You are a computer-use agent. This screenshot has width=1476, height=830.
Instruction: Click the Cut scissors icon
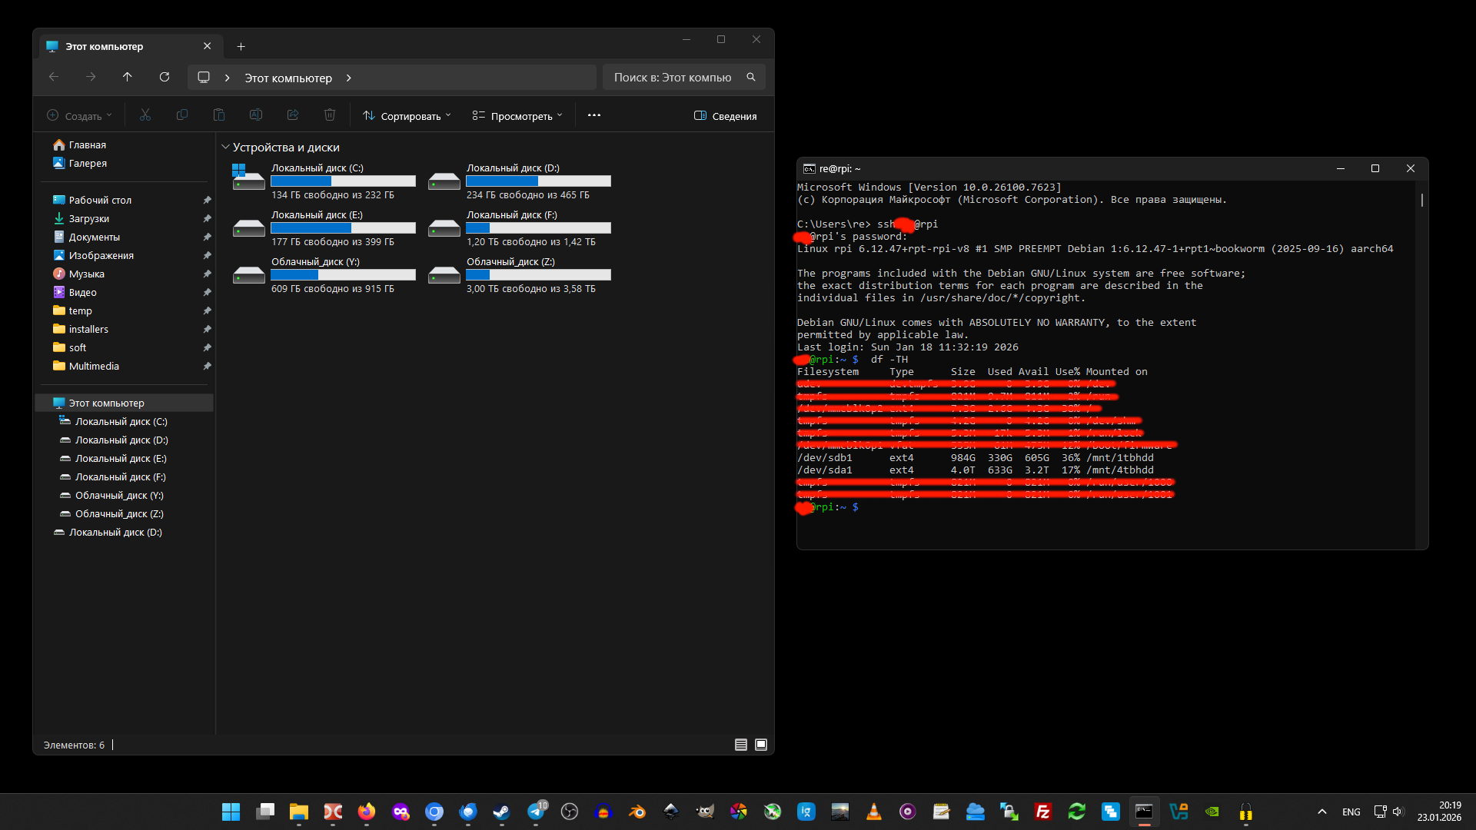click(x=145, y=115)
